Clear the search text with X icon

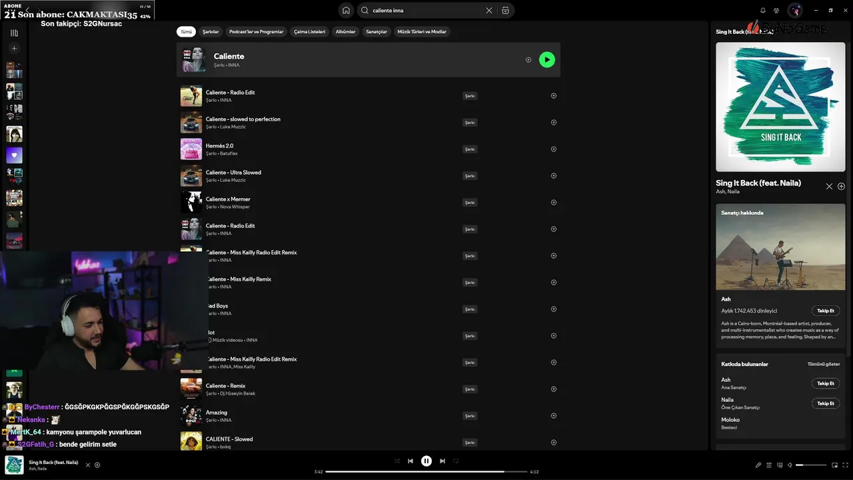(x=489, y=11)
